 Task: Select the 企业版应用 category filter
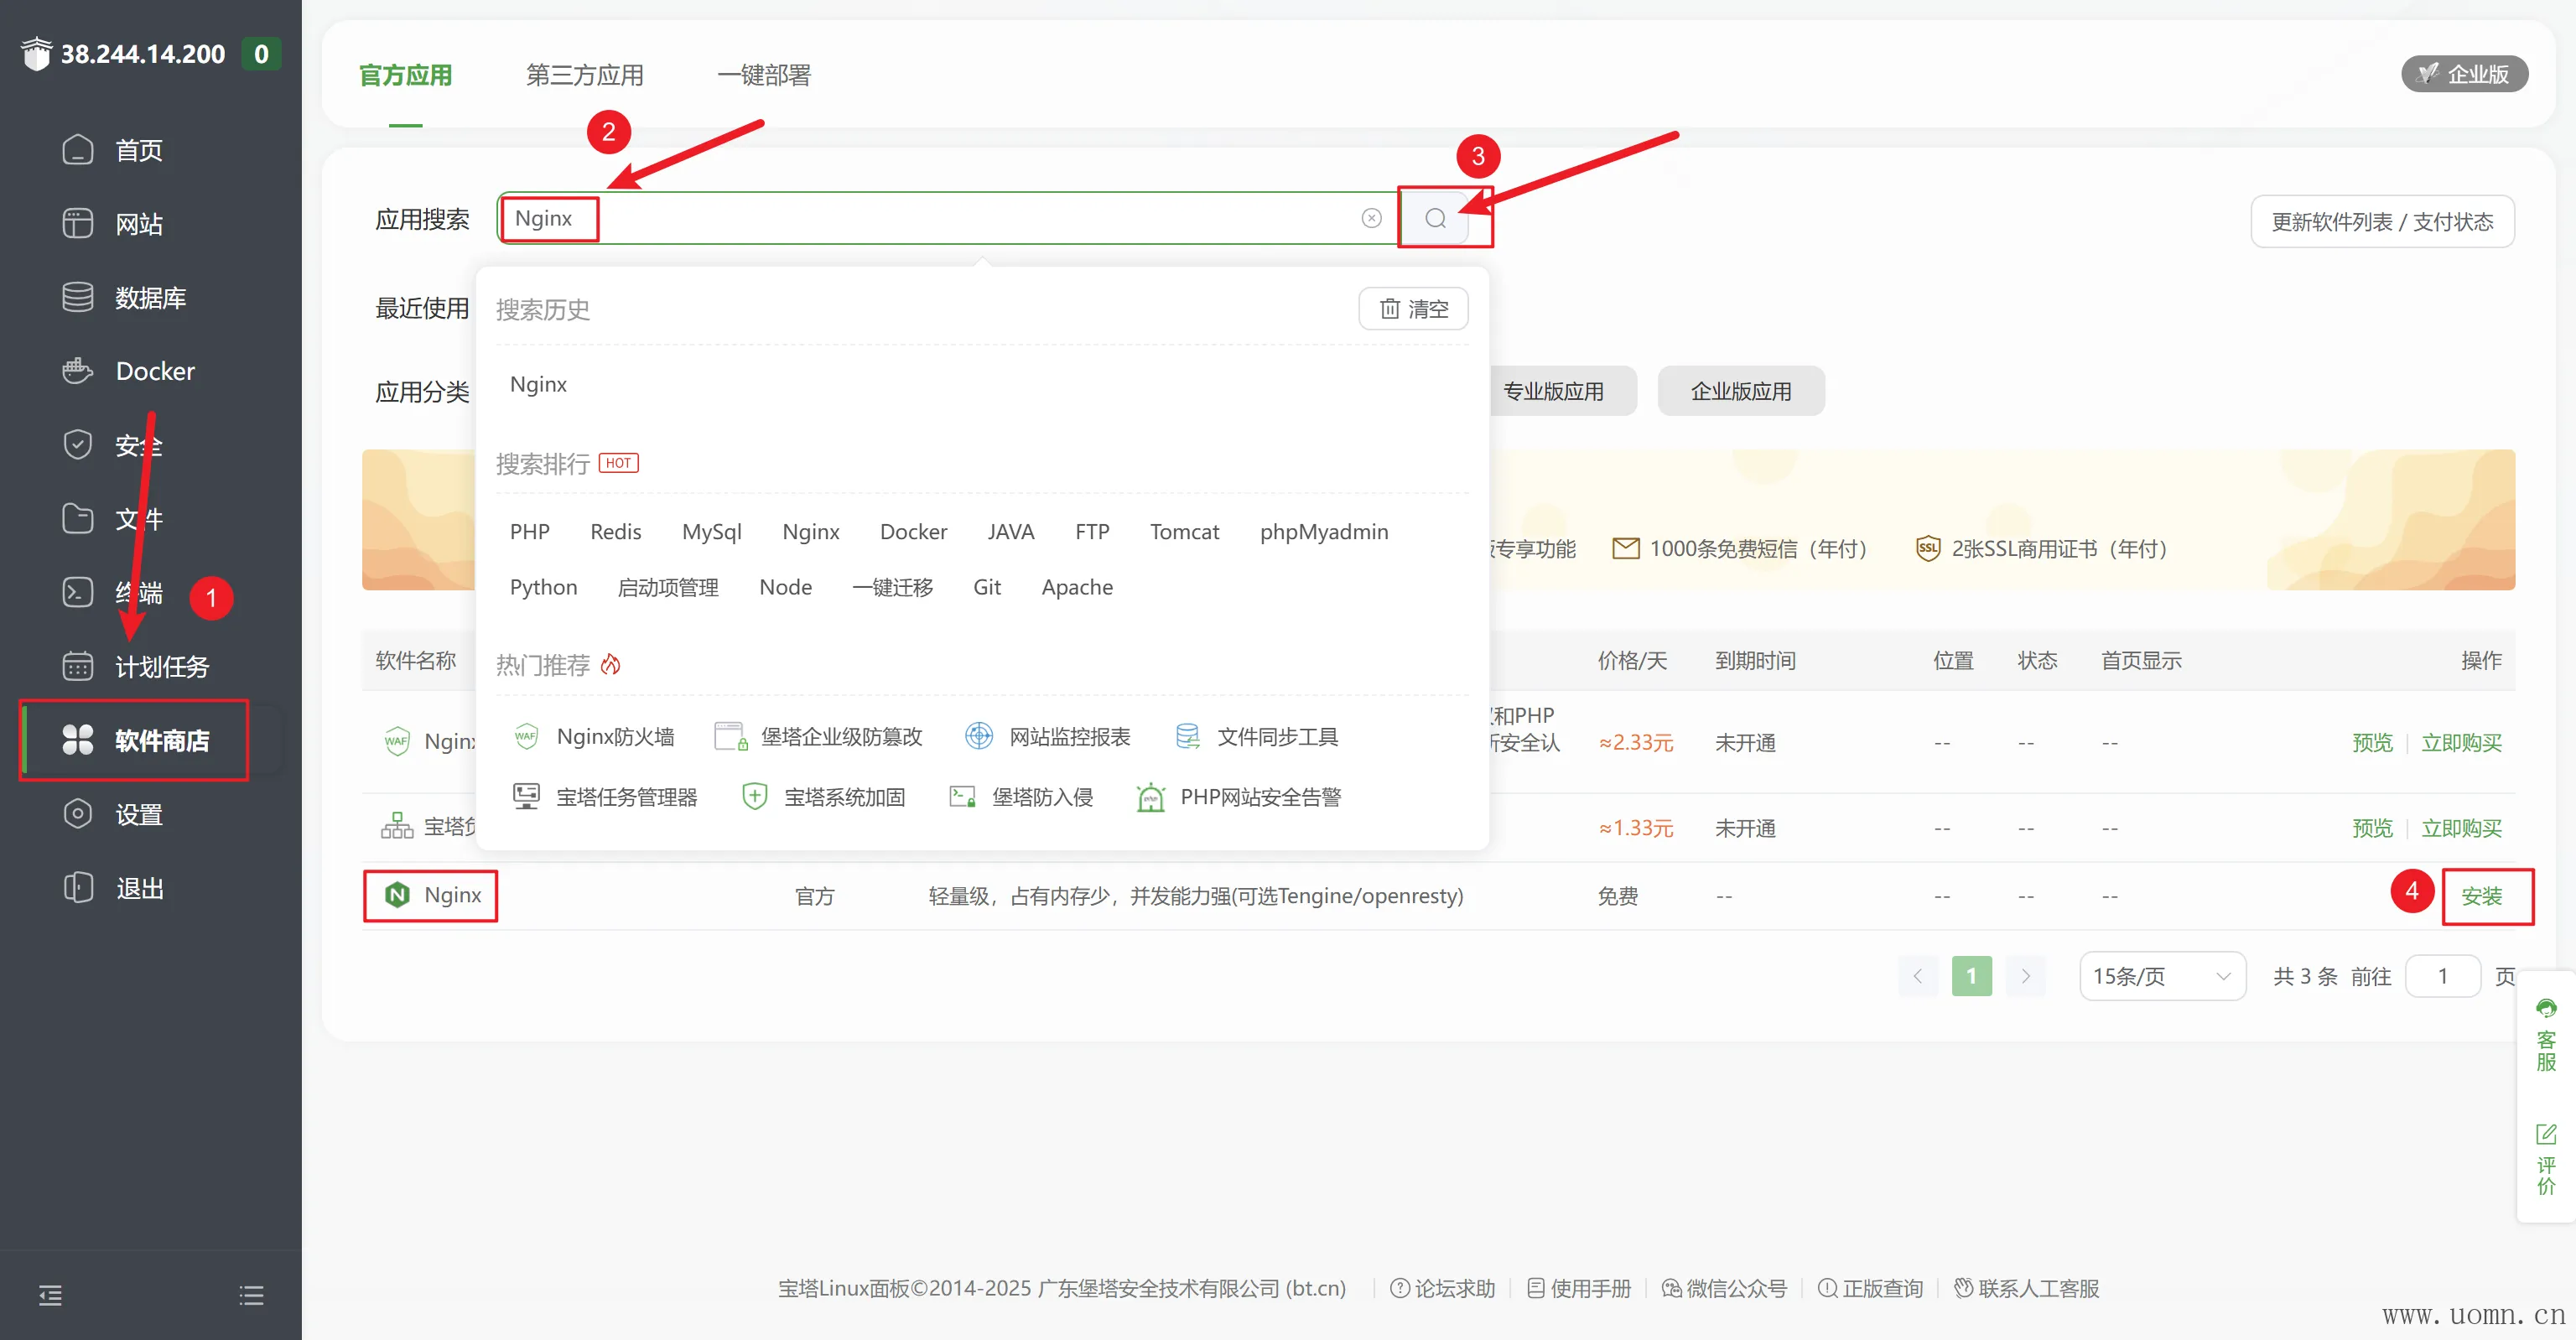[x=1740, y=391]
